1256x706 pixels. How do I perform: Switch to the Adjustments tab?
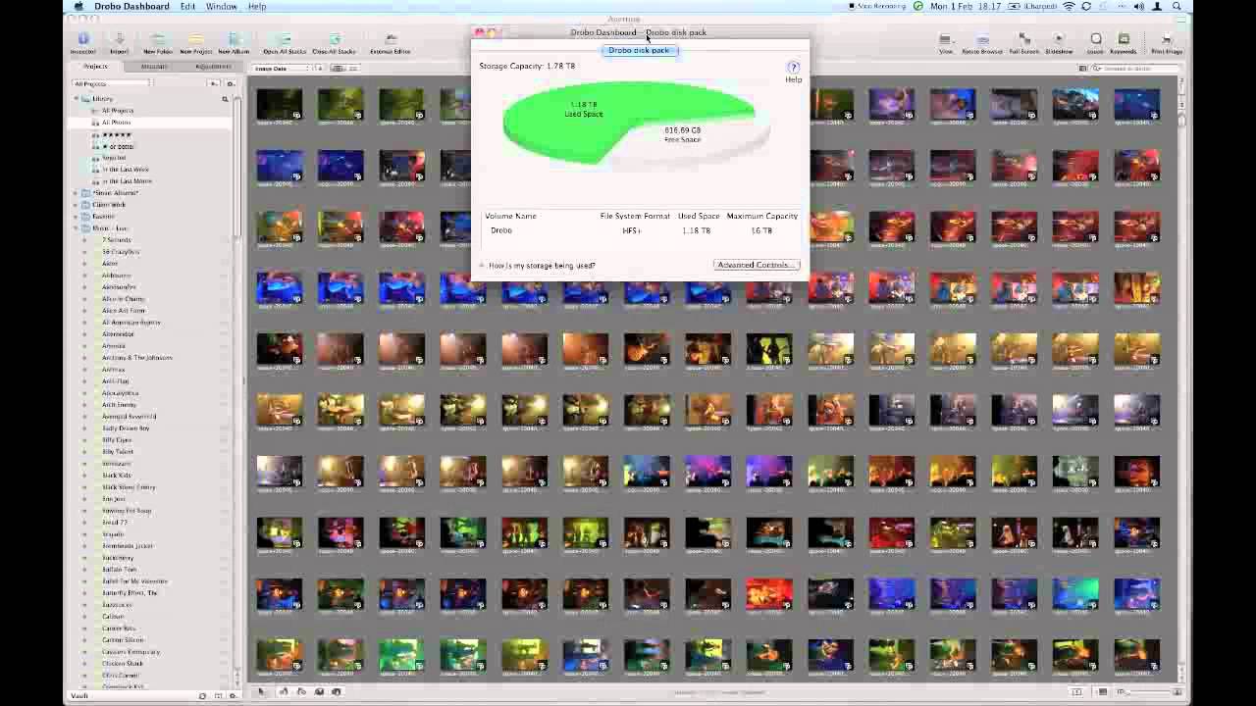click(x=213, y=67)
